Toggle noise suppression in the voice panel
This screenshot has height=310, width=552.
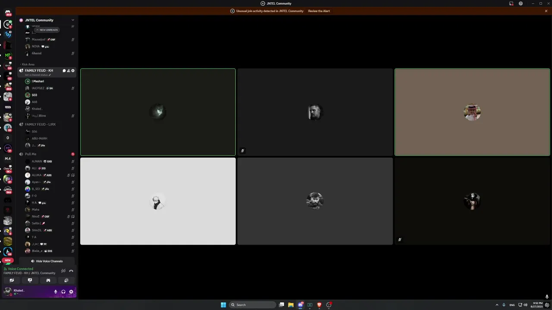tap(63, 271)
